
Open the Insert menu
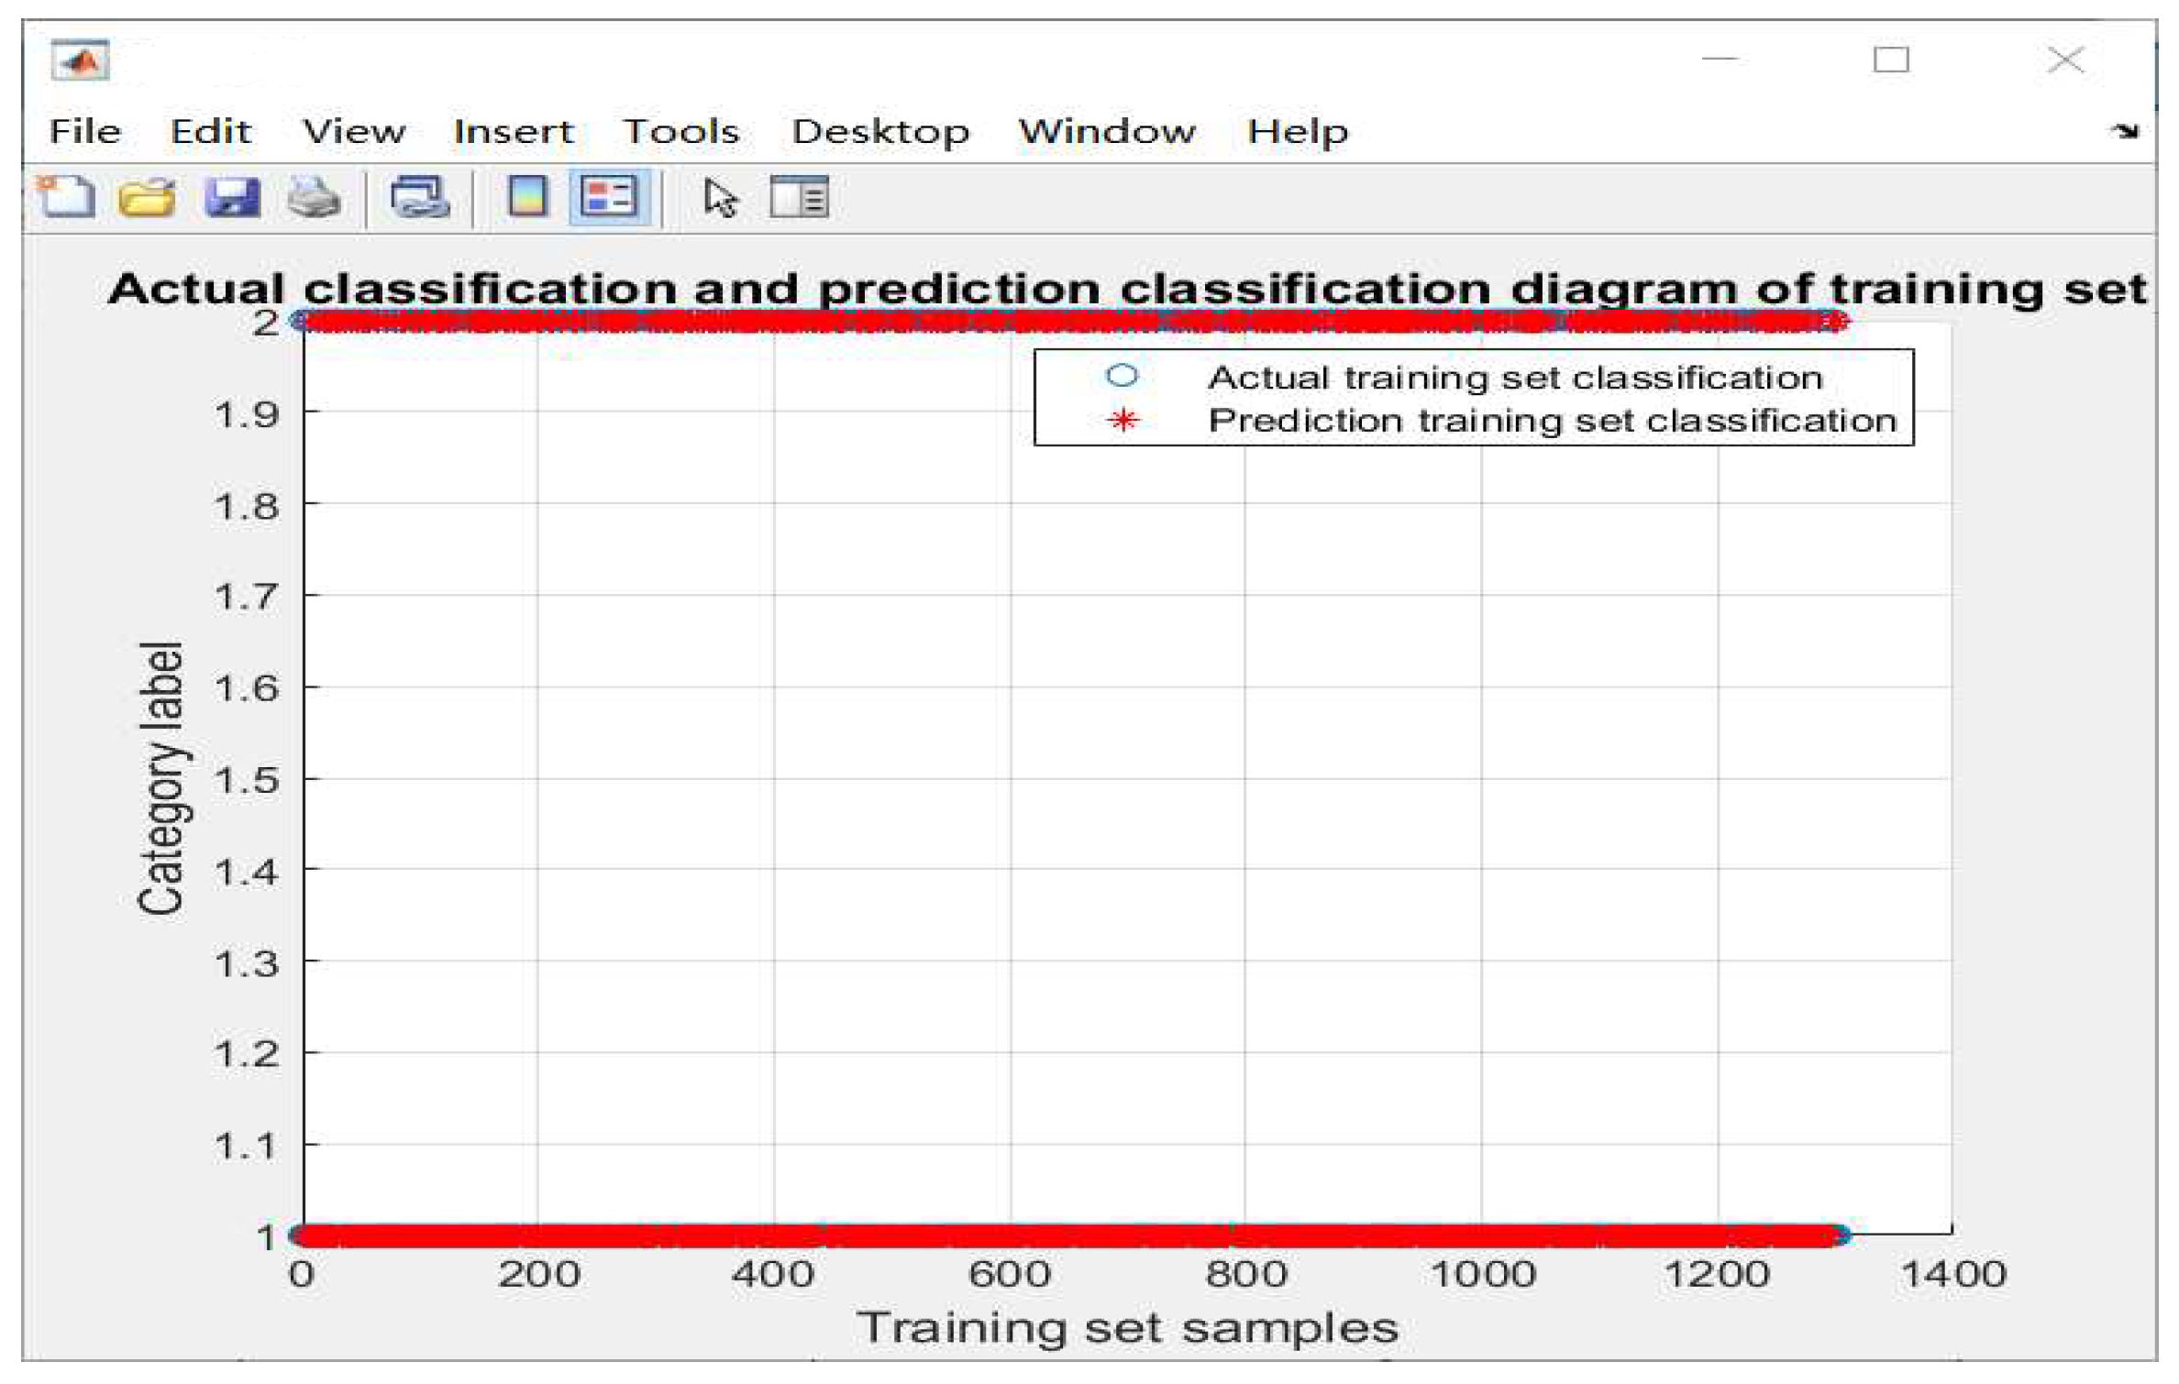[514, 131]
